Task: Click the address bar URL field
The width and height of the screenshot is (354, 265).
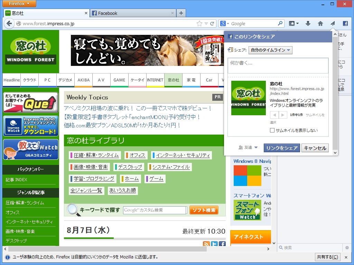Action: coord(108,23)
